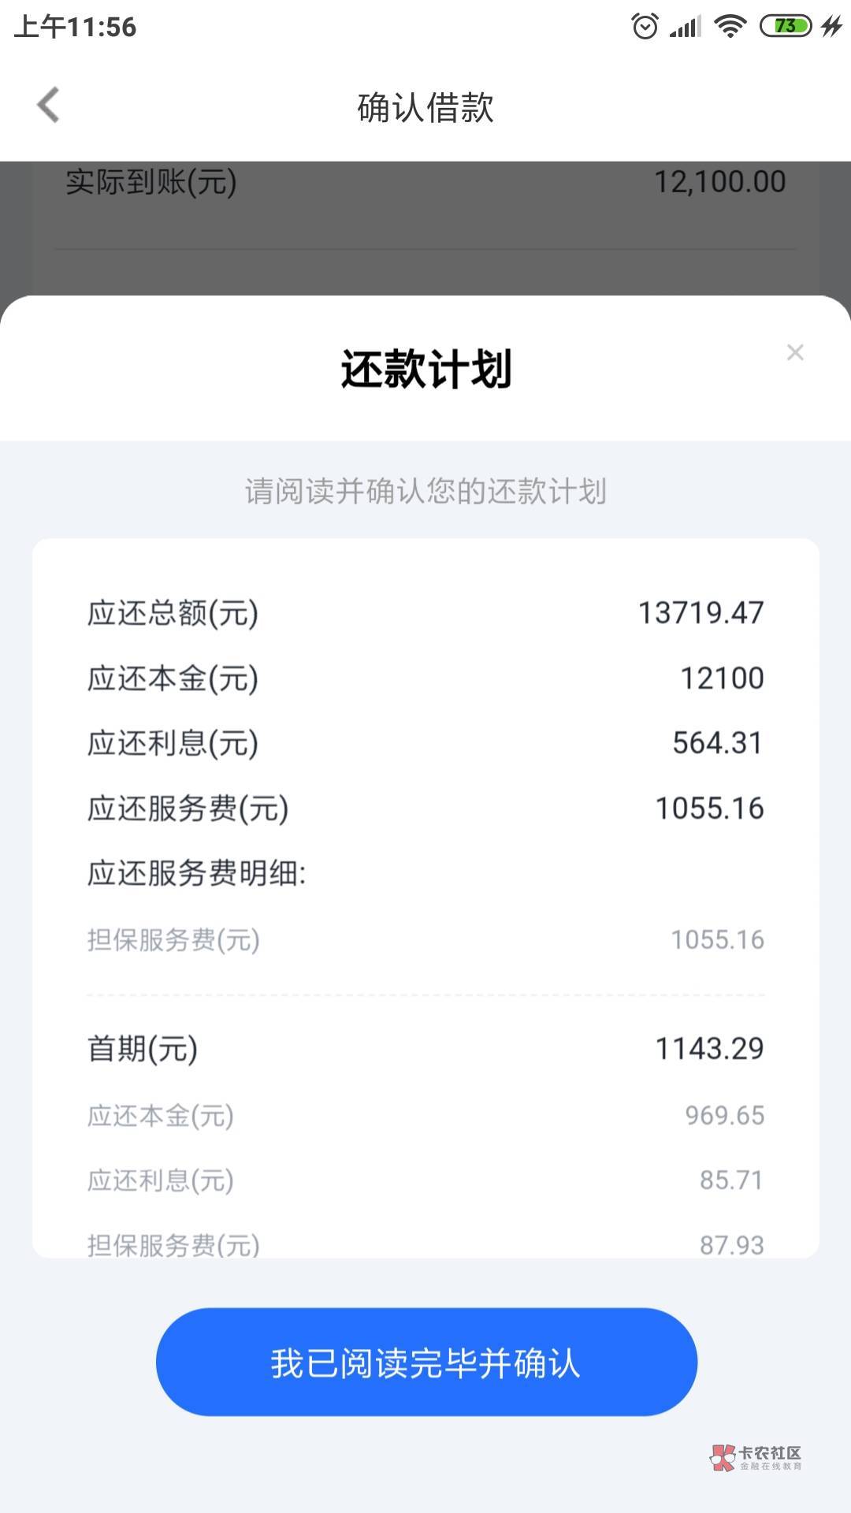Close the repayment plan popup
The width and height of the screenshot is (851, 1513).
pyautogui.click(x=795, y=352)
